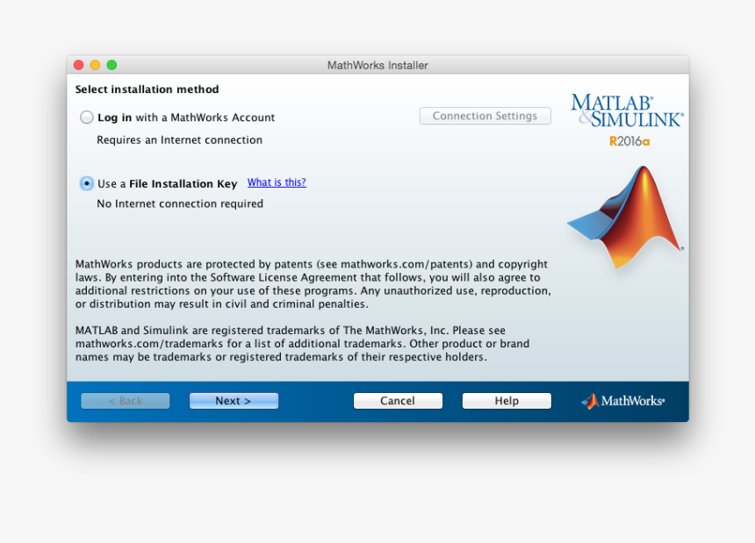This screenshot has width=755, height=543.
Task: Click the grayed-out Back button
Action: [x=125, y=400]
